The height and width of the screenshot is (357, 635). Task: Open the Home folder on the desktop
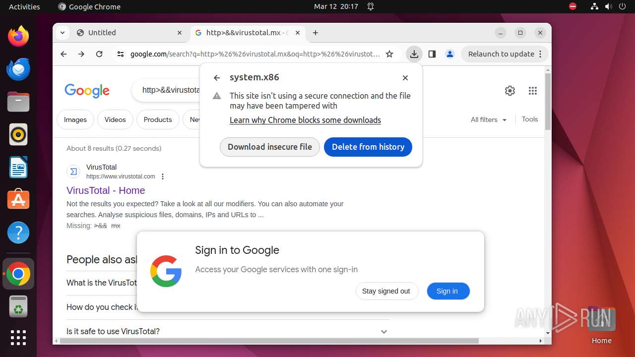coord(601,325)
